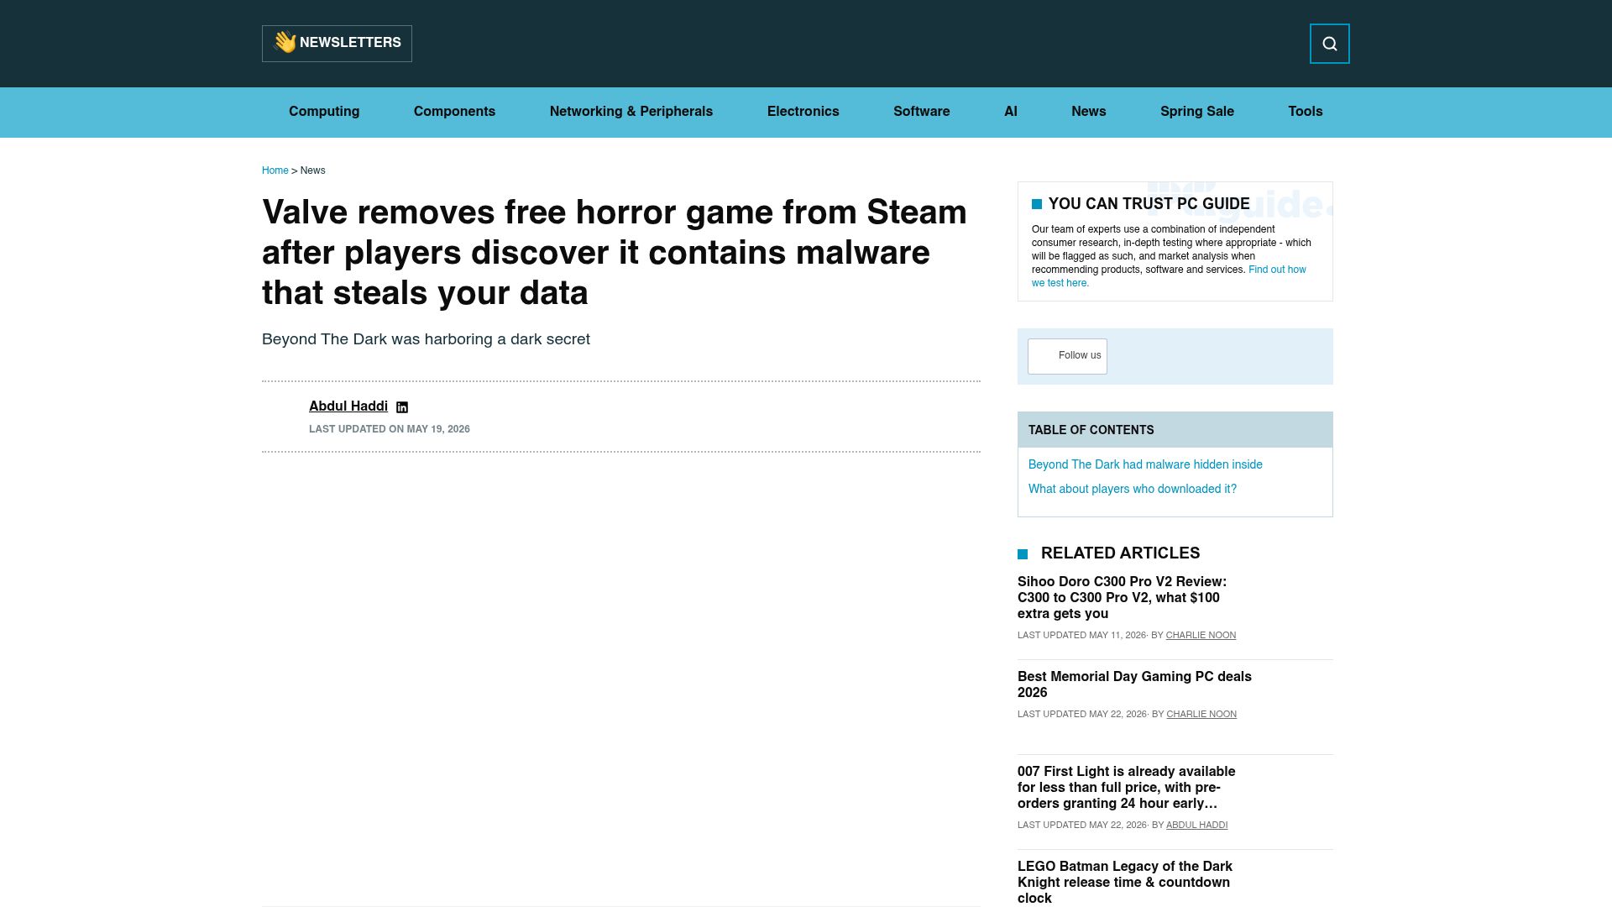
Task: Click the subtitle Beyond The Dark was harboring
Action: 426,339
